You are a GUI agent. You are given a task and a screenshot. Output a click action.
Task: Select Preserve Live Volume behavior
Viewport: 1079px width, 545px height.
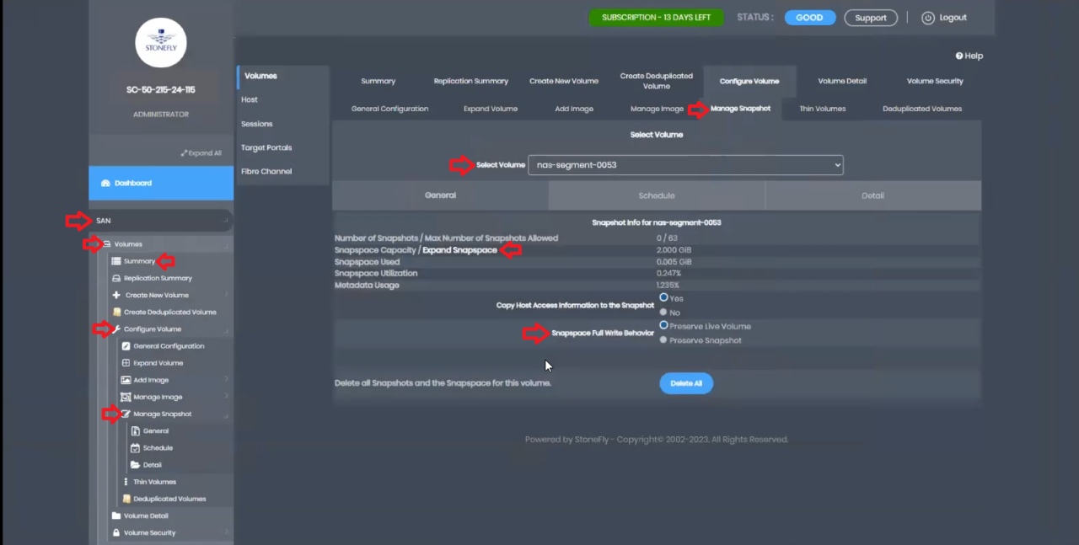click(663, 326)
